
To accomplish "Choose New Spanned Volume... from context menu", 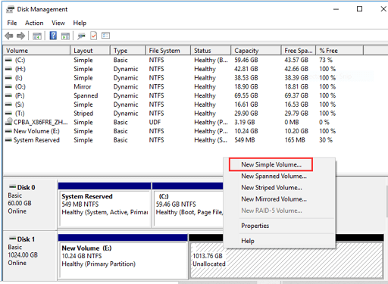I will (274, 176).
